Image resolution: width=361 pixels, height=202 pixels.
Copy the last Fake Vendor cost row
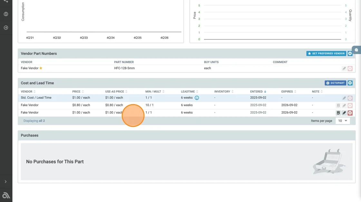(338, 113)
